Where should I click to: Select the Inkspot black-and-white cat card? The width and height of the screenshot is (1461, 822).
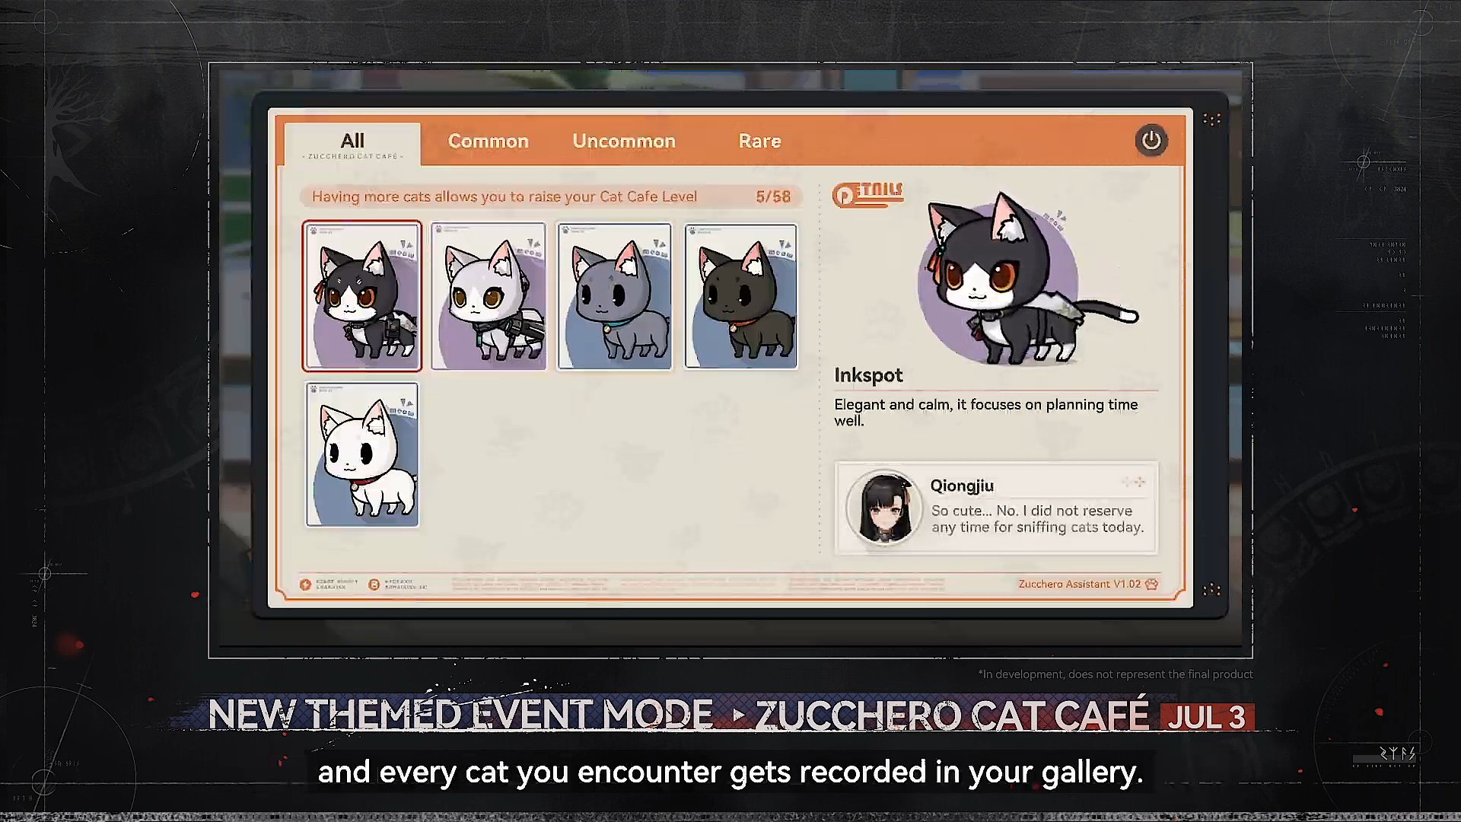coord(361,296)
